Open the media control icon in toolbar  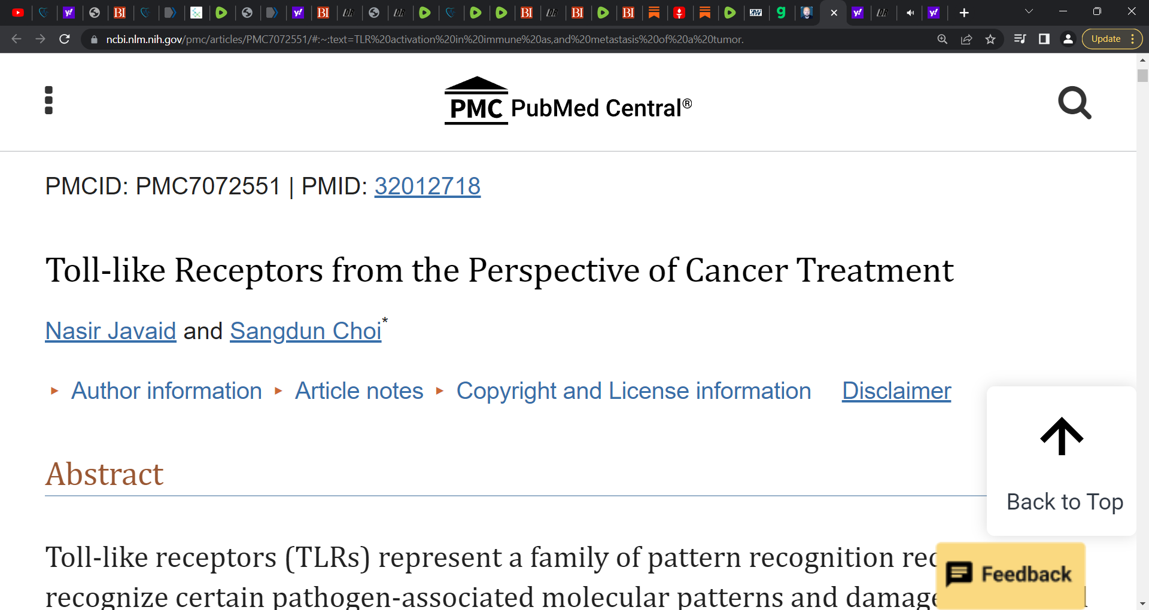[x=1020, y=39]
